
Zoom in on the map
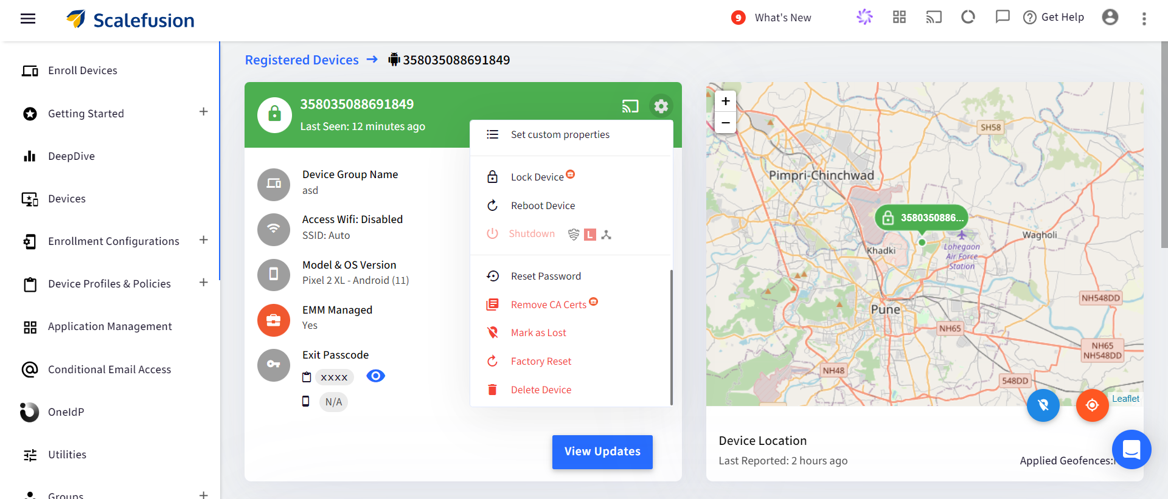(x=725, y=102)
